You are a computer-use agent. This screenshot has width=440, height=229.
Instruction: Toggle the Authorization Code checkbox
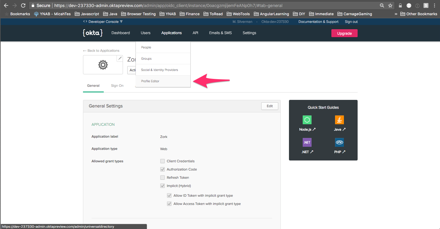[x=162, y=169]
